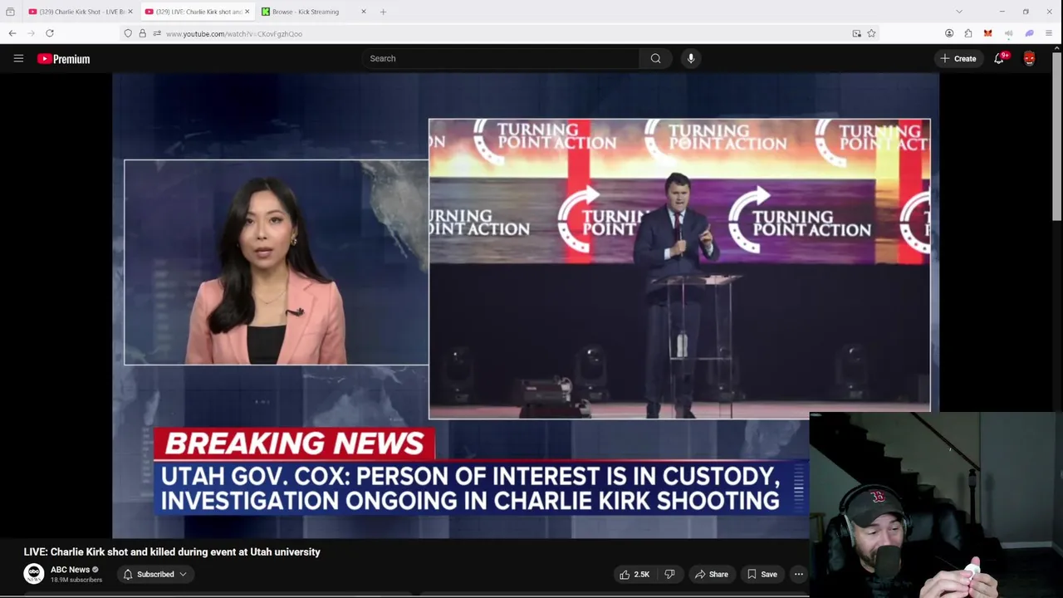Click the video player to pause

(x=526, y=306)
